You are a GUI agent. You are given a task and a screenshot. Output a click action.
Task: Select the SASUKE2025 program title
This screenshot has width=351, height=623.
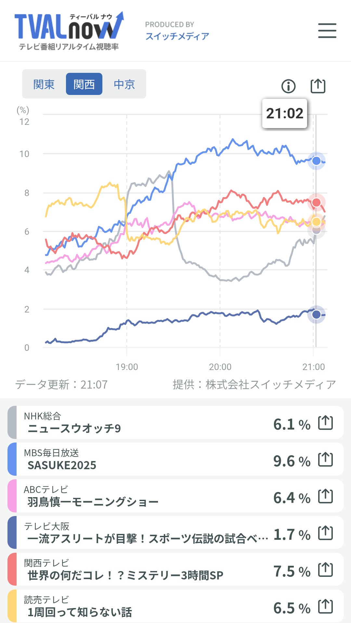pos(62,465)
